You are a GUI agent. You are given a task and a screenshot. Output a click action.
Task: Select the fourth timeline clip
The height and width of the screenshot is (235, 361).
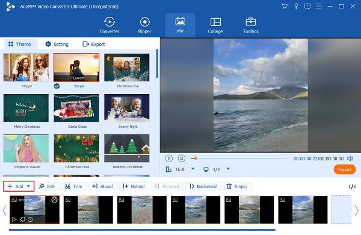tap(196, 210)
